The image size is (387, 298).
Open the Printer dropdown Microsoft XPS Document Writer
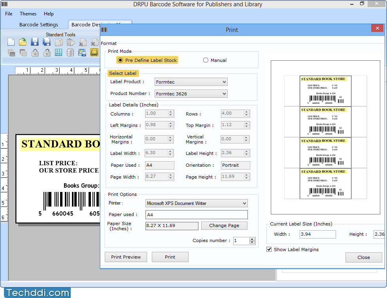pyautogui.click(x=196, y=203)
